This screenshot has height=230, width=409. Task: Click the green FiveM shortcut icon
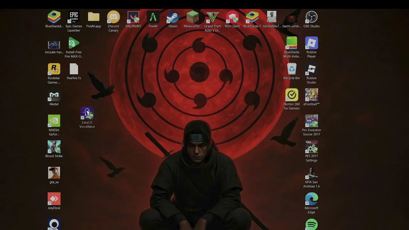pos(153,17)
